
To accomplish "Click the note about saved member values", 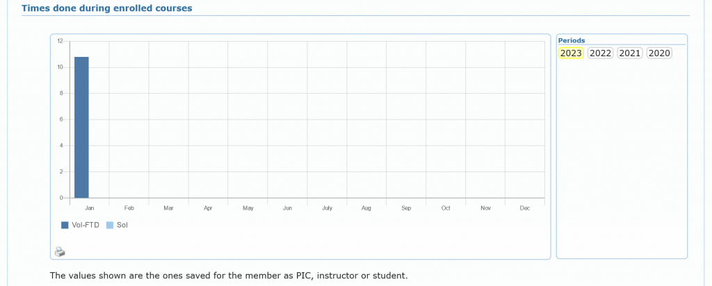I will coord(229,276).
